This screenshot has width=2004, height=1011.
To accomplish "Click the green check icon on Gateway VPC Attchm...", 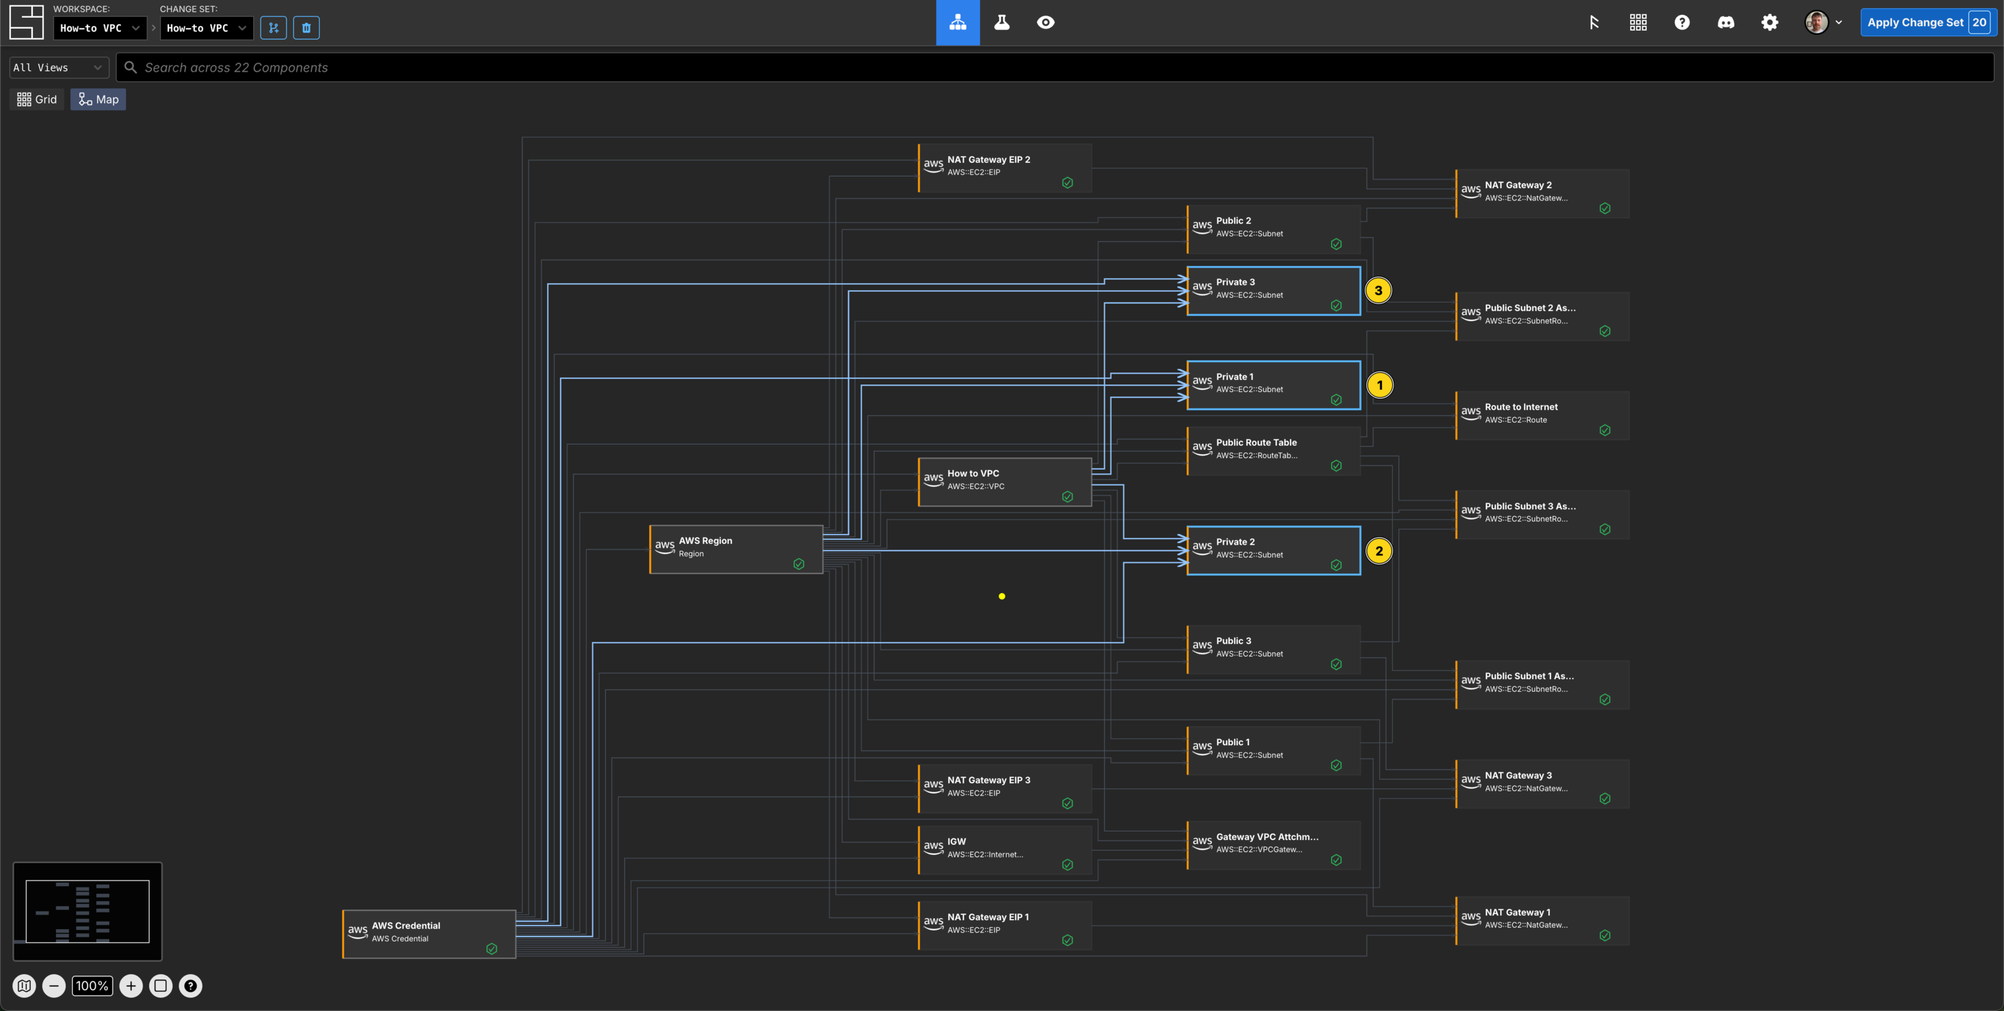I will [x=1336, y=860].
